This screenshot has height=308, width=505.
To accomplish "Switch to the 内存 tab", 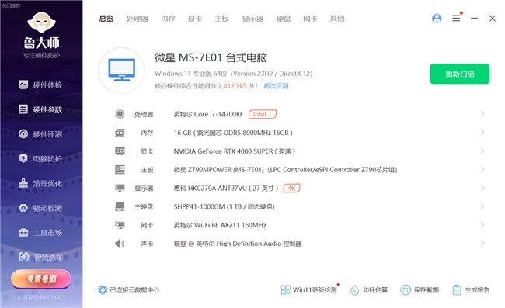I will 168,19.
